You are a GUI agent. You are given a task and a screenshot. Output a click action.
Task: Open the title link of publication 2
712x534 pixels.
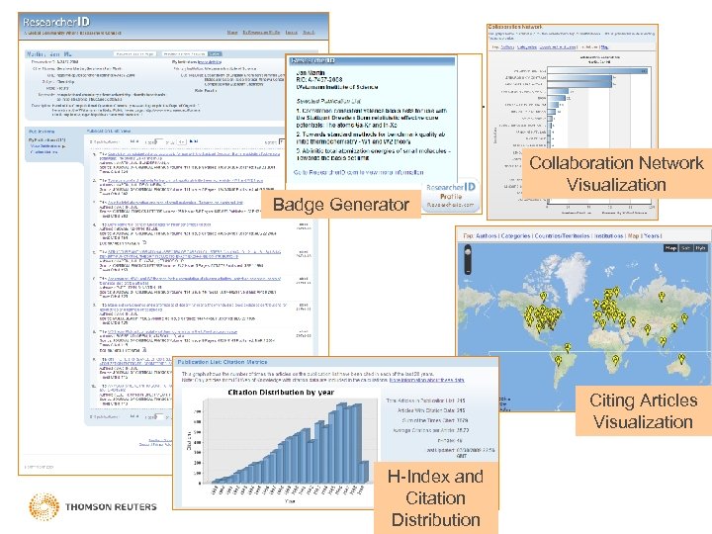[185, 181]
